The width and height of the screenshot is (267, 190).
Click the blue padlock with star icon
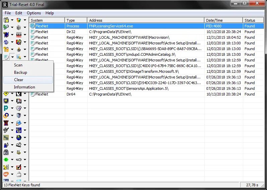point(19,130)
